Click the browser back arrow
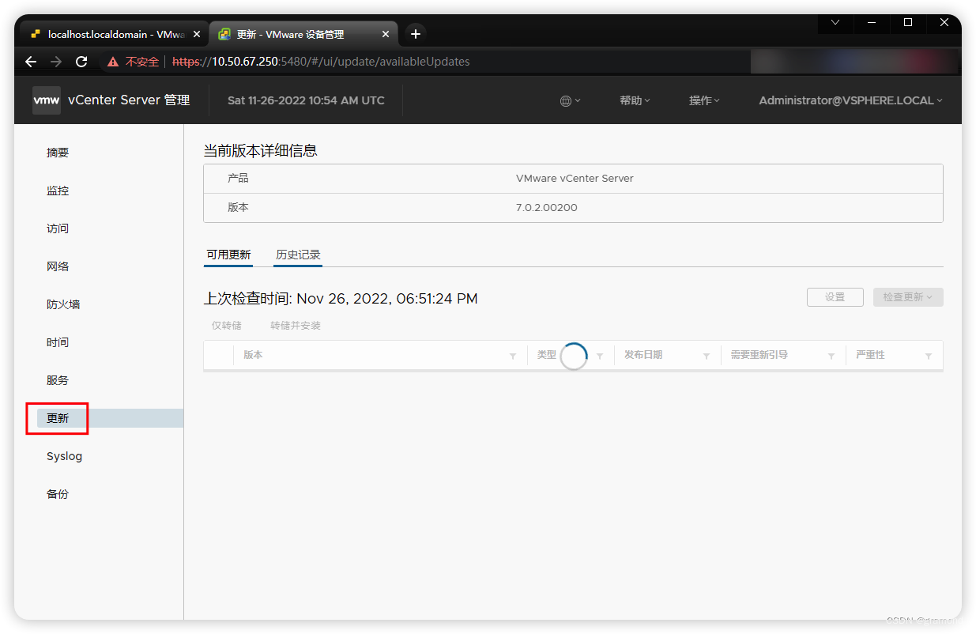The height and width of the screenshot is (634, 976). pos(31,62)
